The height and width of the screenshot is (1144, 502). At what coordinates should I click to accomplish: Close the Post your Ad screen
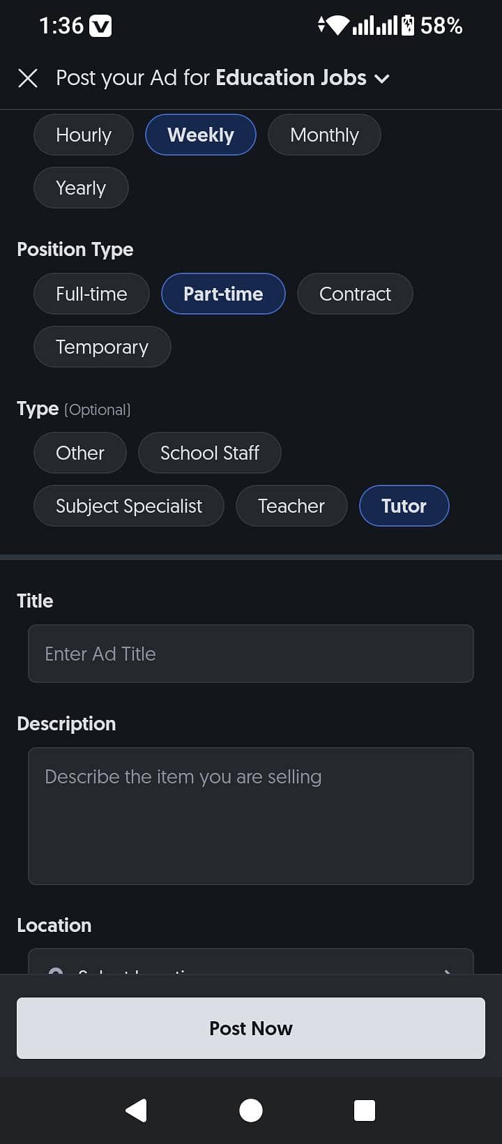pos(28,78)
